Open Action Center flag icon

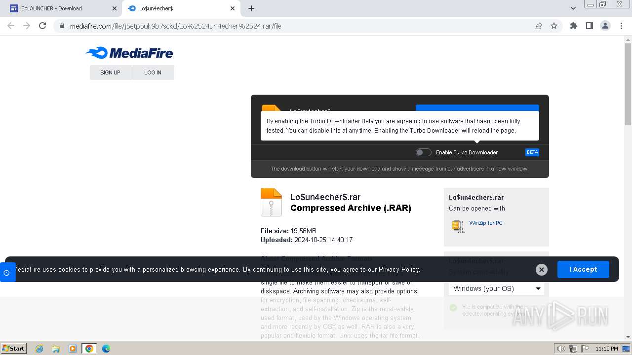585,349
